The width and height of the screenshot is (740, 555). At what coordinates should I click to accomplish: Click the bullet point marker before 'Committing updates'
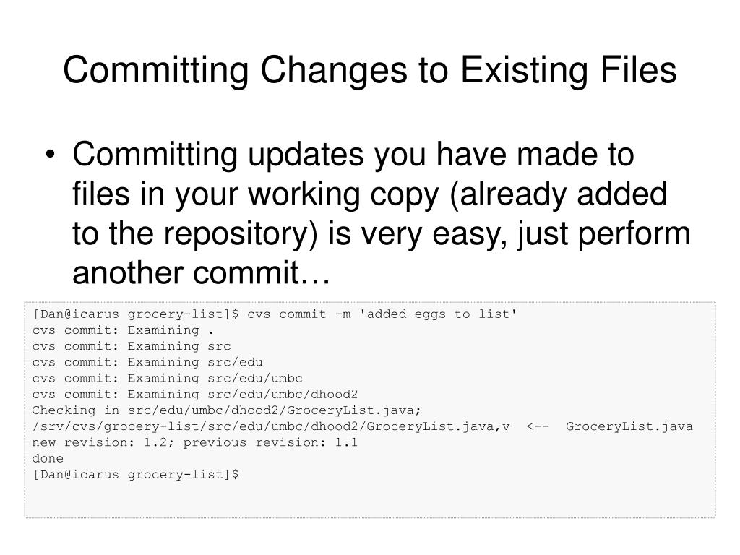(51, 155)
